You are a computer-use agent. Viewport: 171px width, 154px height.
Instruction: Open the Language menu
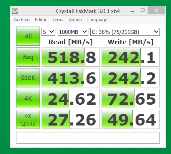[97, 20]
